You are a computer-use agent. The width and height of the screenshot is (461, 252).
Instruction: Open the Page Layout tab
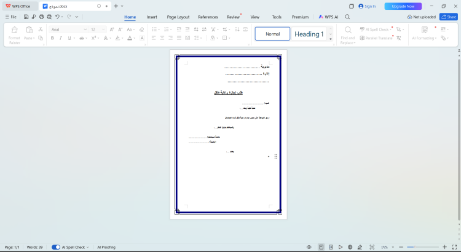178,17
